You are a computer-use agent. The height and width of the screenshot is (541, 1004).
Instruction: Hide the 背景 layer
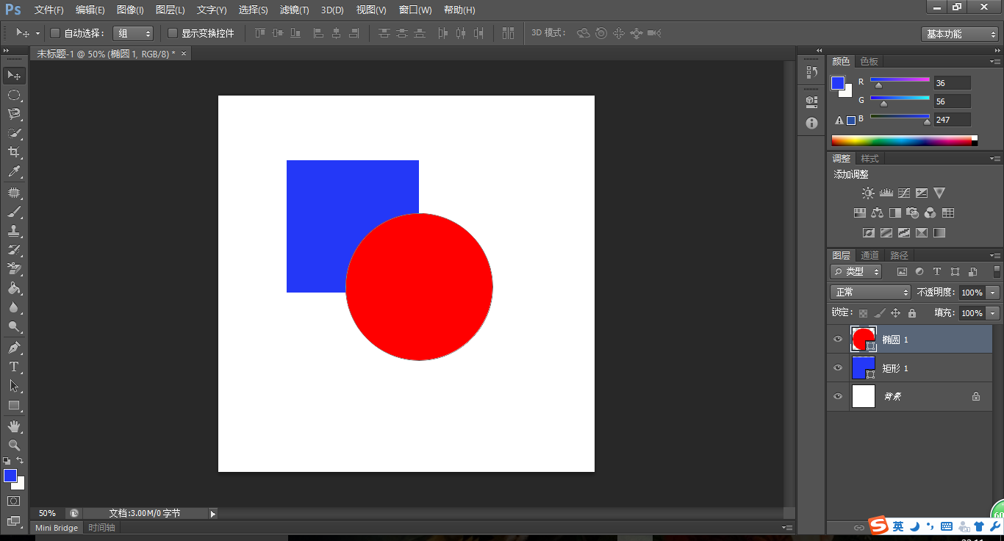pos(838,396)
